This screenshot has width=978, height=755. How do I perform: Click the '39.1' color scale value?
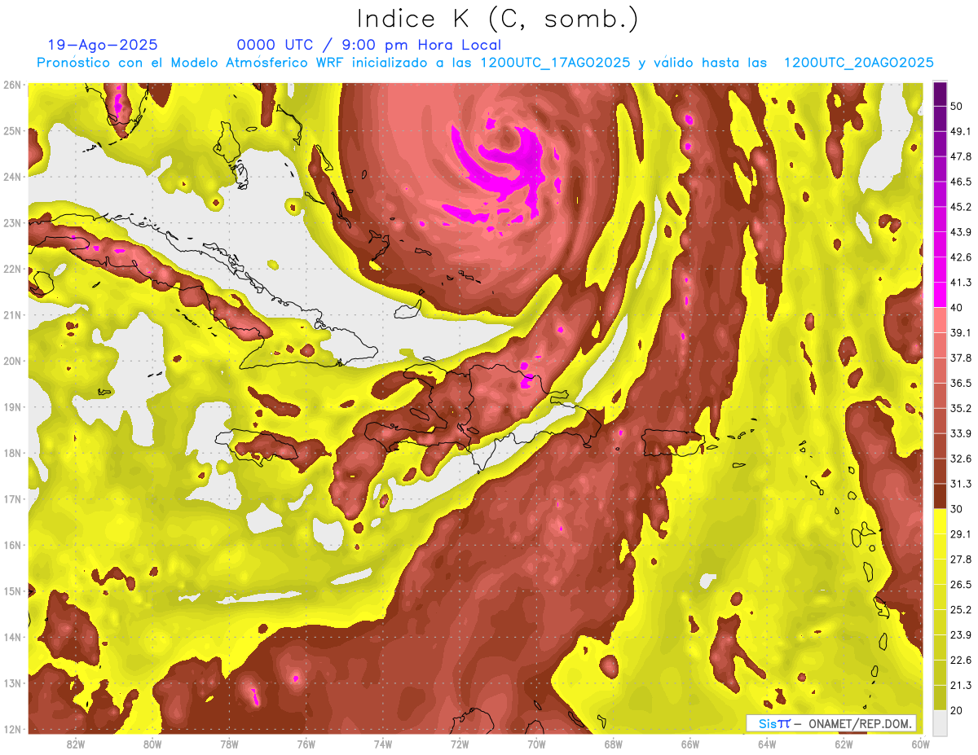pyautogui.click(x=960, y=333)
